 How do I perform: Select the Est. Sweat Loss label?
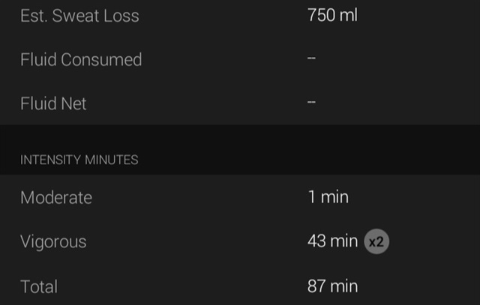[x=79, y=16]
